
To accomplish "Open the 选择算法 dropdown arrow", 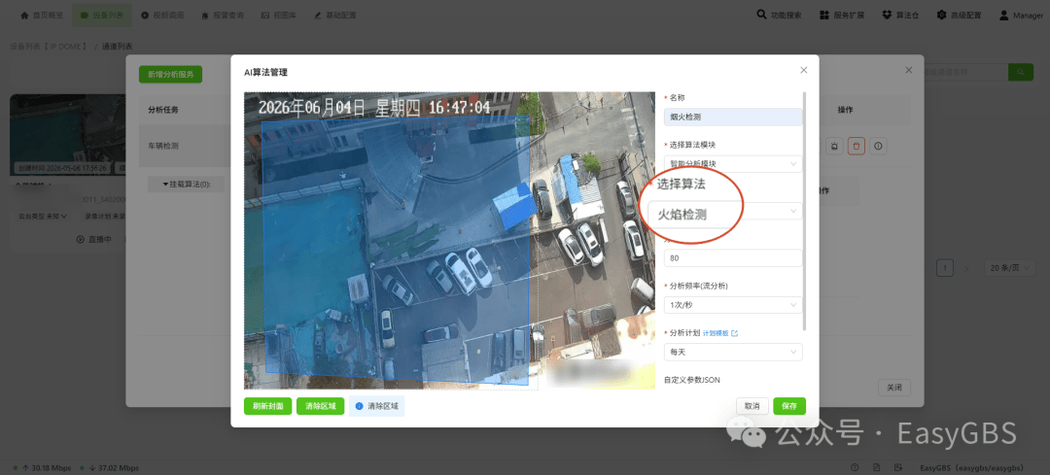I will [x=794, y=211].
